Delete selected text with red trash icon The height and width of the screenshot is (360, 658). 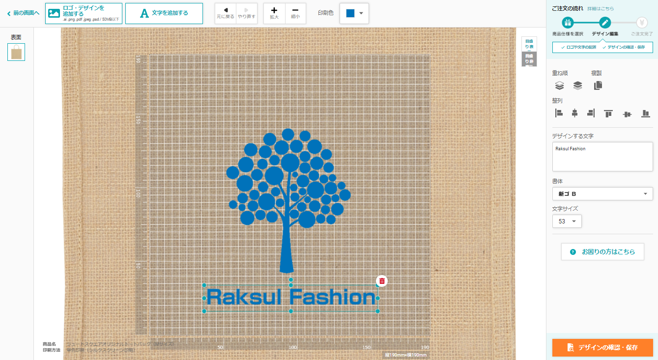pos(382,281)
